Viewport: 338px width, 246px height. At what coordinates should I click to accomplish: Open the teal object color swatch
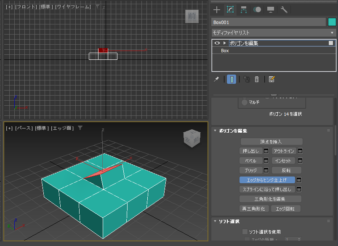tap(332, 22)
